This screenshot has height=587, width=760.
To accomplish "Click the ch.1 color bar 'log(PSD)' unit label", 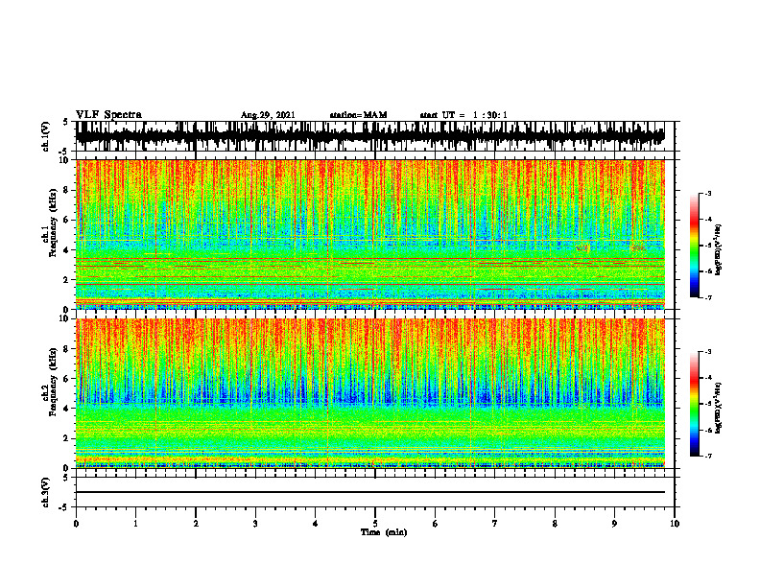I will pos(719,249).
